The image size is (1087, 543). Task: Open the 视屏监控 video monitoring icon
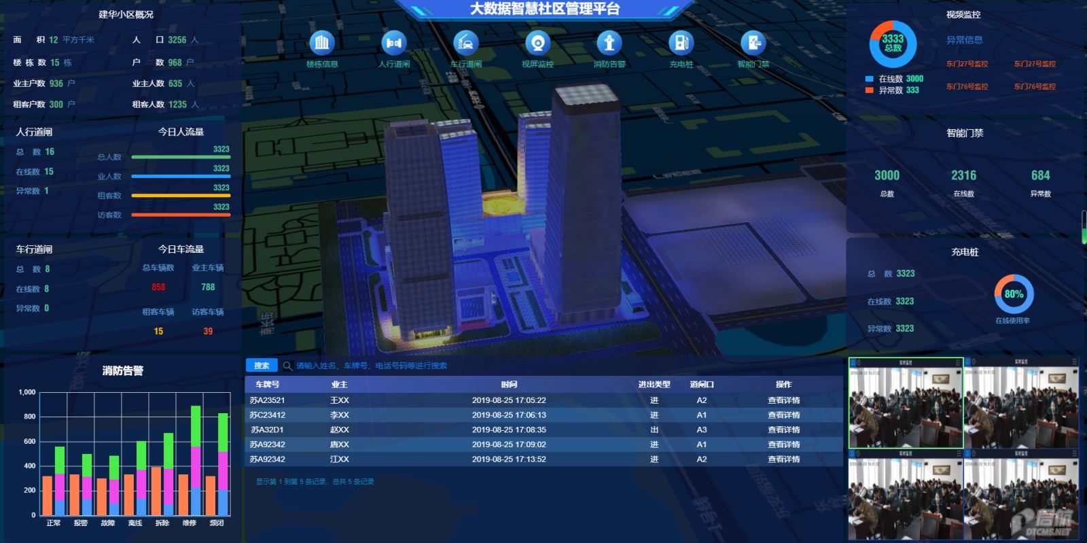[x=537, y=43]
